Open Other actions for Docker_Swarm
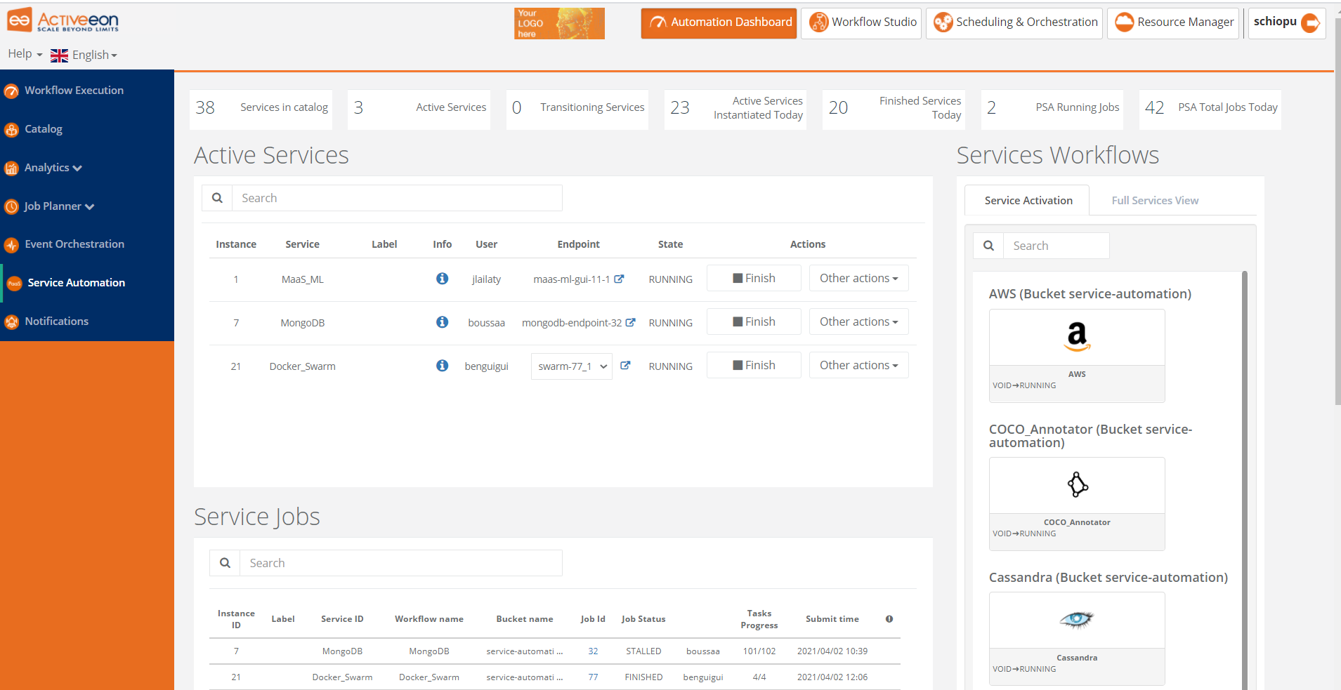 (x=858, y=365)
